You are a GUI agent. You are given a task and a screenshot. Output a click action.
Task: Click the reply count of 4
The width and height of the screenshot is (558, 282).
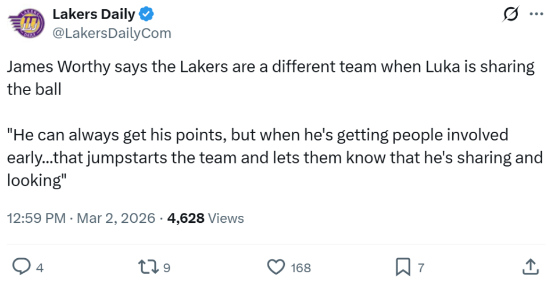coord(40,267)
